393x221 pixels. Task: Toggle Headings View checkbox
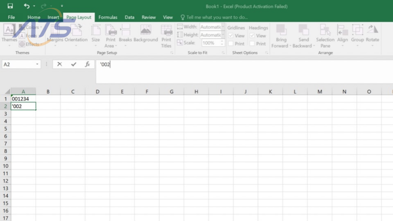[x=252, y=36]
